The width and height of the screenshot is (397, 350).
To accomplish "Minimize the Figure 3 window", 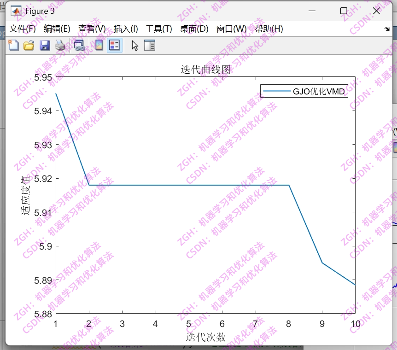I will click(x=312, y=11).
